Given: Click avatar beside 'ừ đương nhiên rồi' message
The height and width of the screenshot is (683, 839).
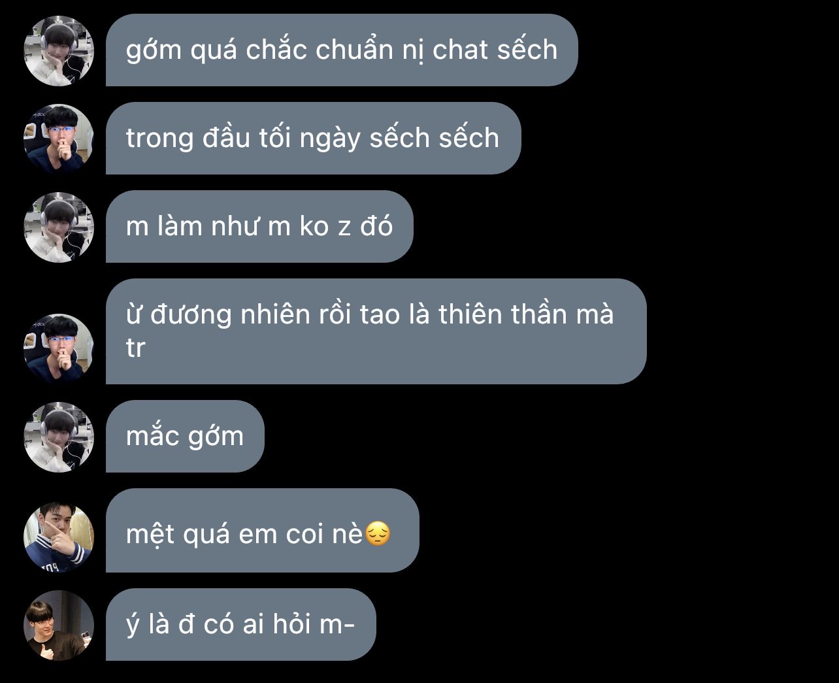Looking at the screenshot, I should 59,349.
